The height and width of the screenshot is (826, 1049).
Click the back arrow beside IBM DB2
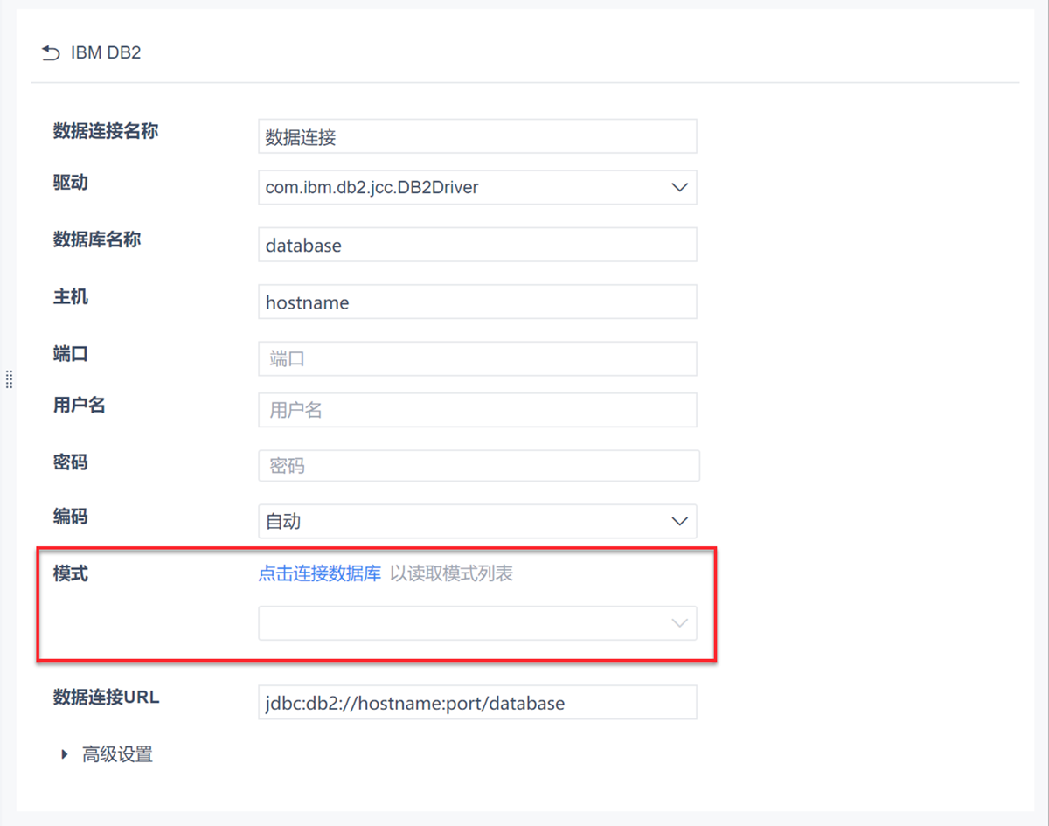coord(51,53)
